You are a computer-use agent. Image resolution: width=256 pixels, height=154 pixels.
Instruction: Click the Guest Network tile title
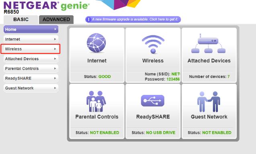click(209, 117)
